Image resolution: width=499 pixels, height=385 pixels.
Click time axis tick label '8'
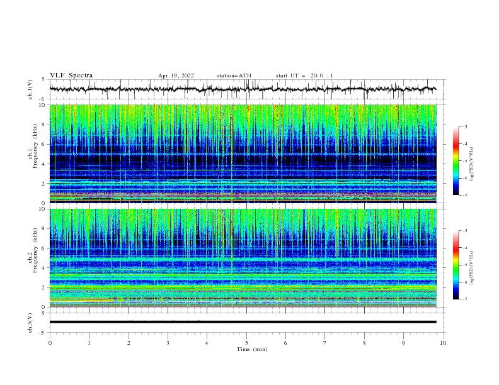(x=364, y=343)
